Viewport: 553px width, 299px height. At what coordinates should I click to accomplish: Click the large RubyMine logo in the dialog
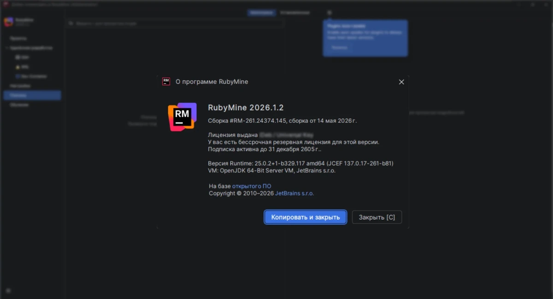(x=182, y=117)
